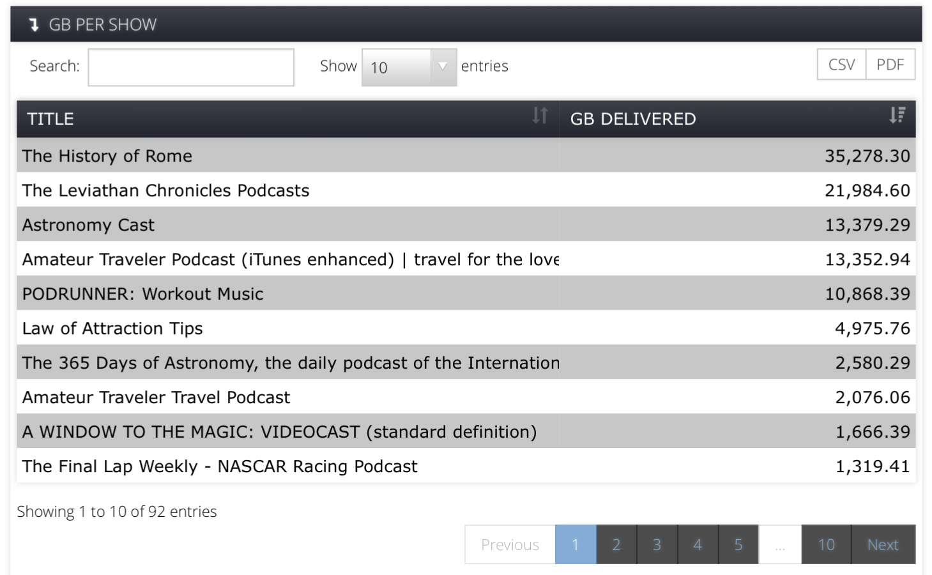Click the 4,975.76 GB value
This screenshot has height=575, width=932.
[x=873, y=328]
